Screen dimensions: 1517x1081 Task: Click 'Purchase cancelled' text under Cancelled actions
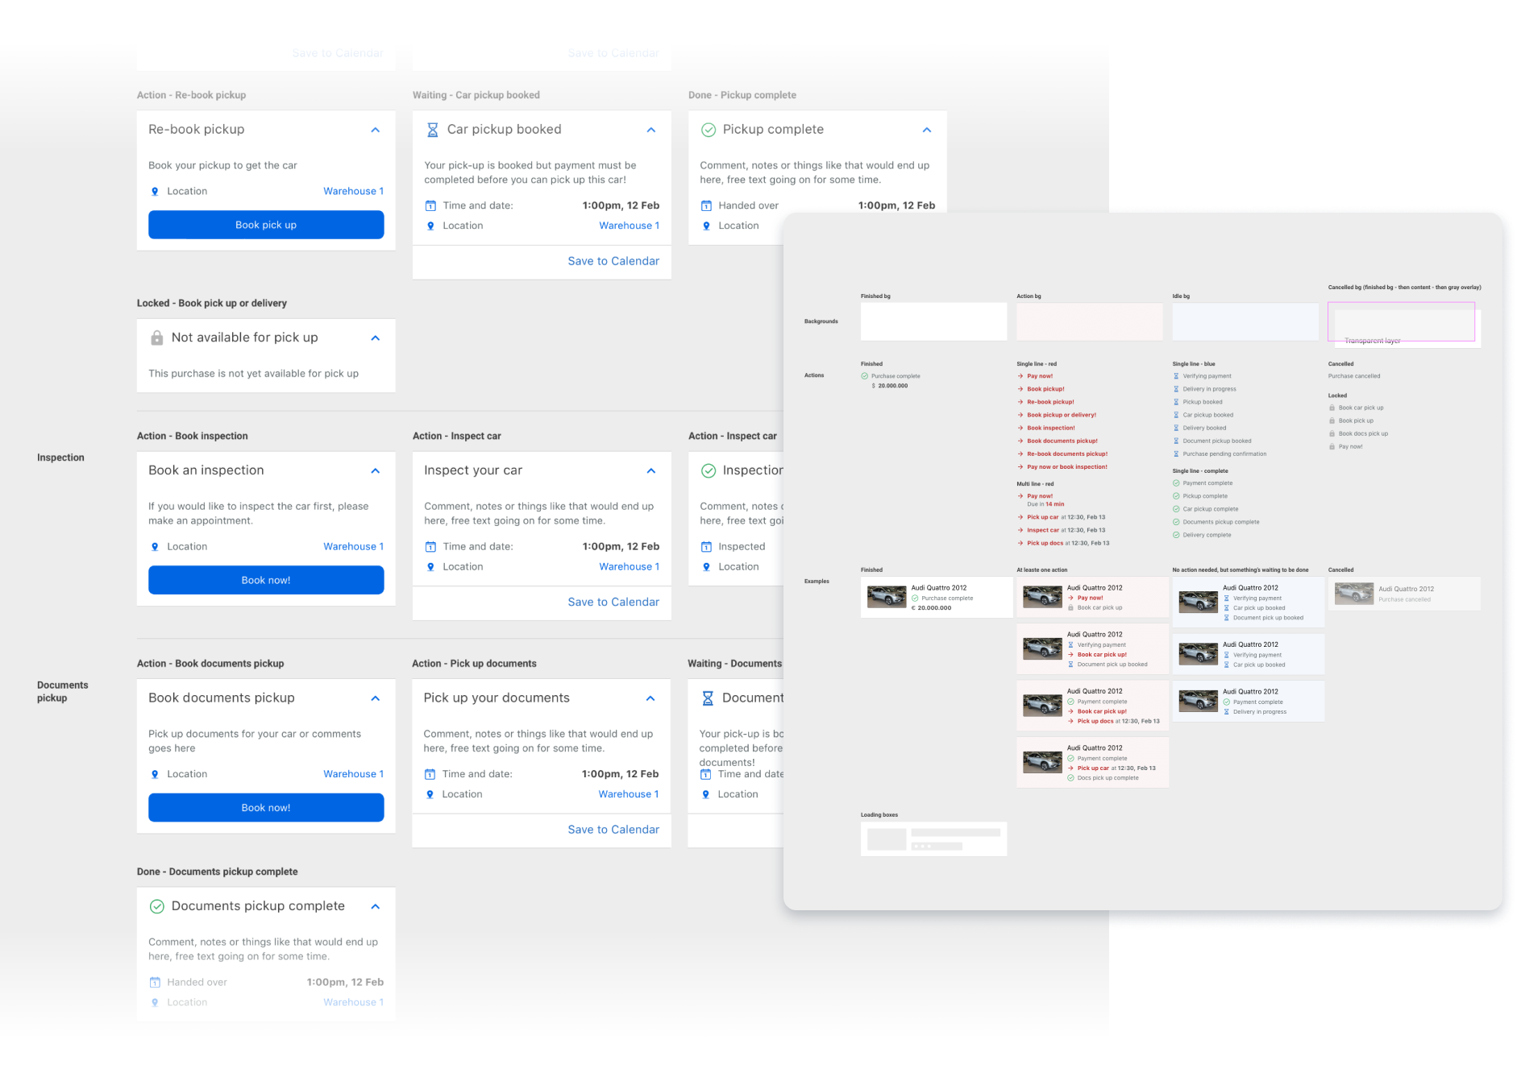[x=1354, y=376]
